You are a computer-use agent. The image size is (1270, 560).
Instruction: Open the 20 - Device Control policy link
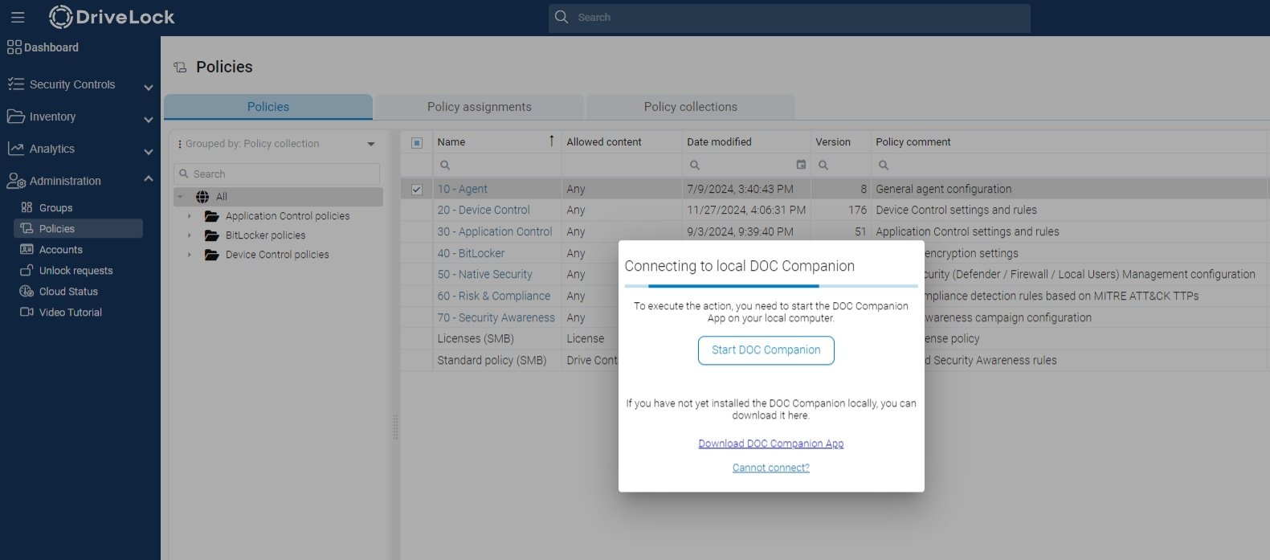484,210
